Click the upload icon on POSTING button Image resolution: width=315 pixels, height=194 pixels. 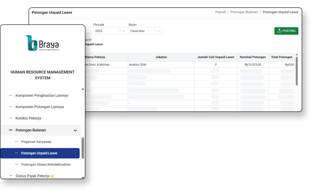point(279,31)
